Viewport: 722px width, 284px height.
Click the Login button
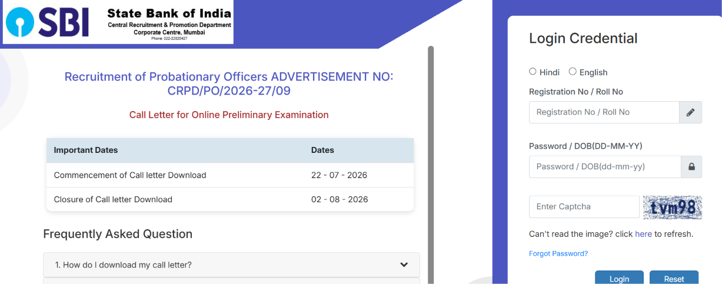tap(619, 278)
